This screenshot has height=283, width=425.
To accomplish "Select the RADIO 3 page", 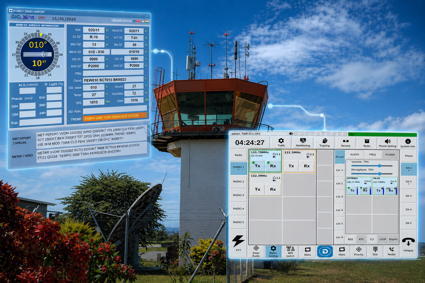I will (239, 195).
